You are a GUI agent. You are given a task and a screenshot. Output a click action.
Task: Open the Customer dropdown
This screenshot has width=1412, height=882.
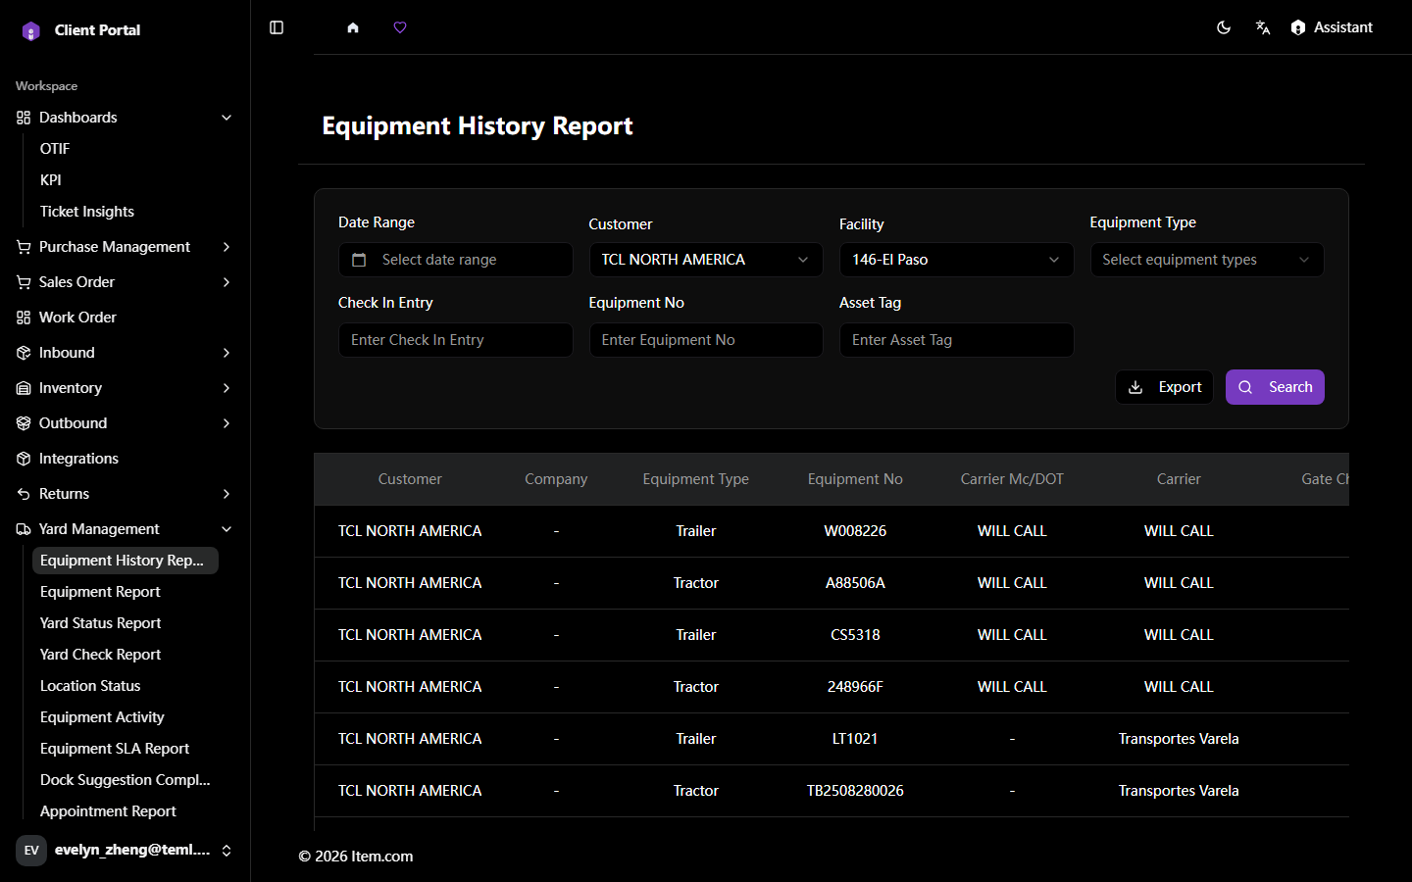pos(706,260)
